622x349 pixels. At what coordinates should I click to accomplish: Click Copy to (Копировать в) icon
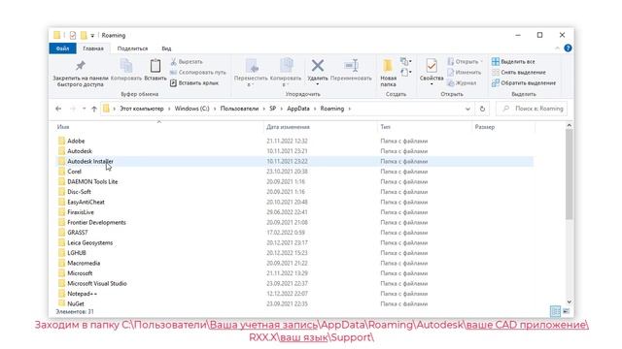tap(286, 66)
